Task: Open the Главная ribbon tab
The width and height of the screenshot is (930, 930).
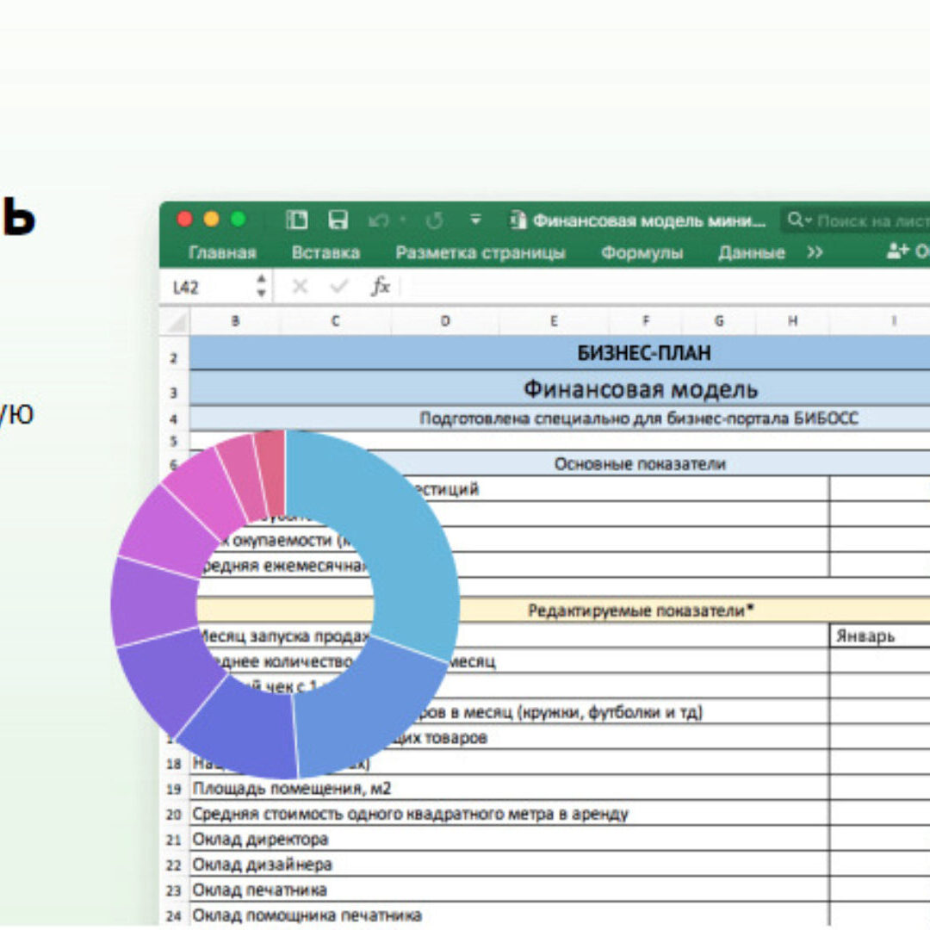Action: (222, 252)
